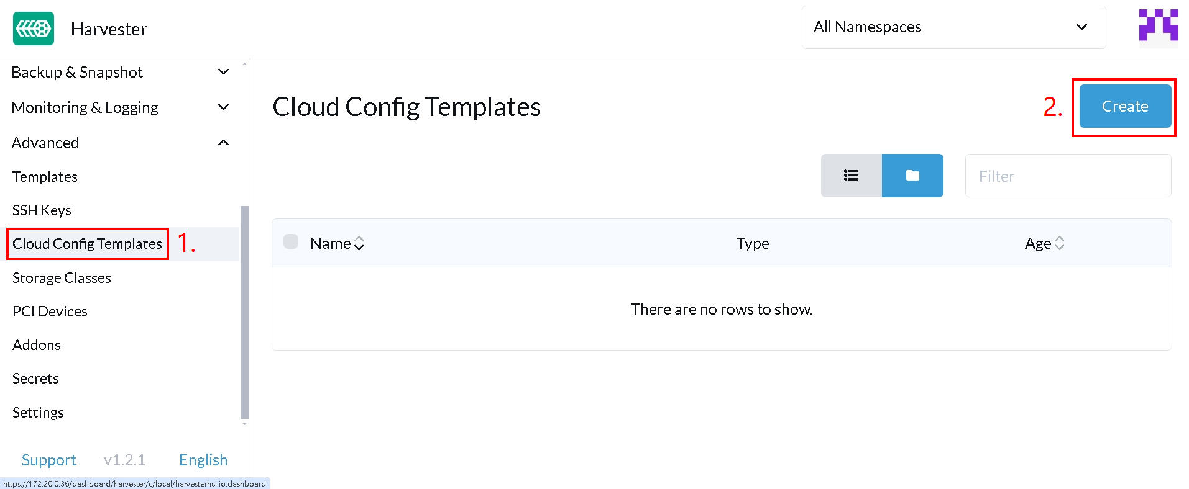1189x489 pixels.
Task: Open the Support link
Action: (x=49, y=460)
